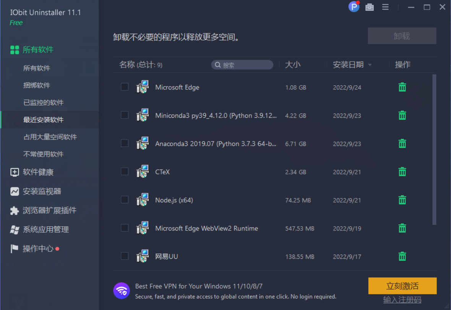This screenshot has height=310, width=451.
Task: Click the 网易UU program icon
Action: 143,256
